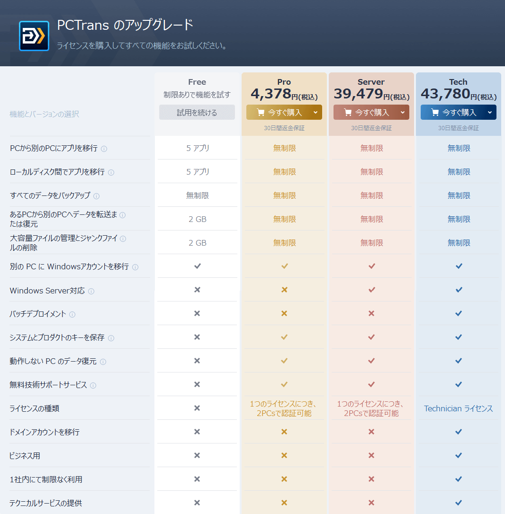The width and height of the screenshot is (505, 514).
Task: Expand the Pro purchase options dropdown arrow
Action: coord(316,112)
